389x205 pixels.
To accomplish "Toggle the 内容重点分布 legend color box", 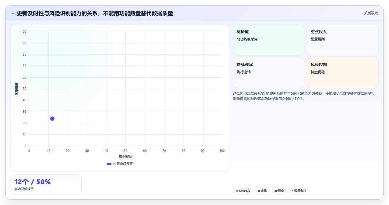I will (x=109, y=164).
